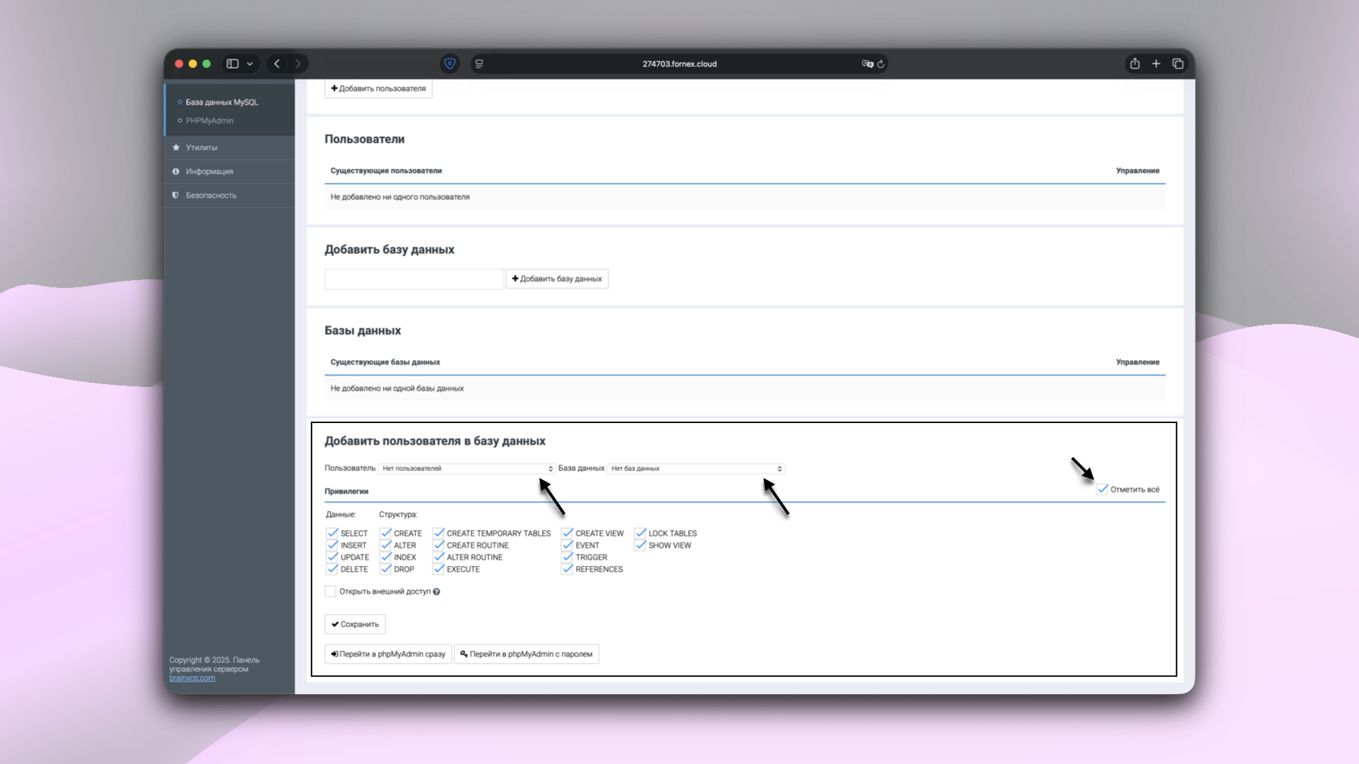This screenshot has height=764, width=1359.
Task: Click the 'Сохранить' button
Action: point(355,624)
